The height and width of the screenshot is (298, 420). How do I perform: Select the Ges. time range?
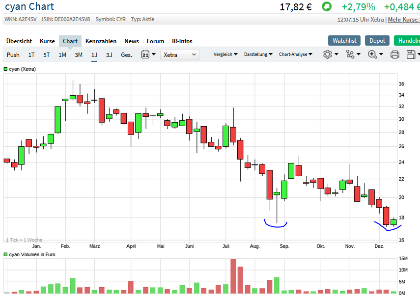(126, 55)
